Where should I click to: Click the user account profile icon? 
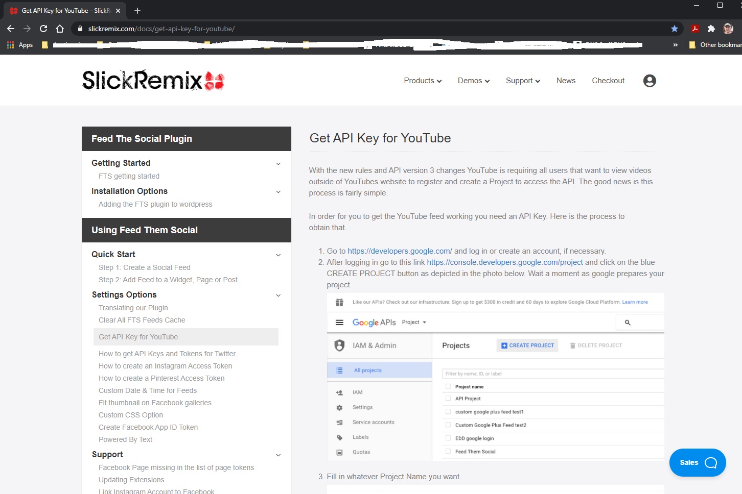650,81
